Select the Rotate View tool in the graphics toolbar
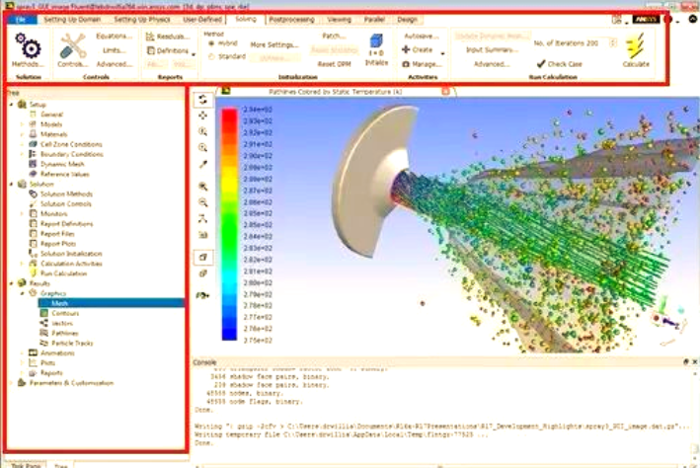 click(203, 100)
